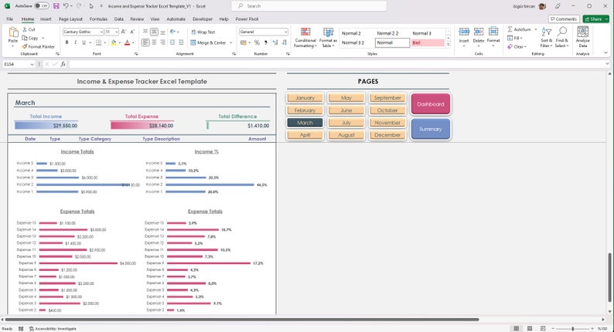The width and height of the screenshot is (614, 332).
Task: Click the Borders grid icon
Action: click(x=98, y=42)
